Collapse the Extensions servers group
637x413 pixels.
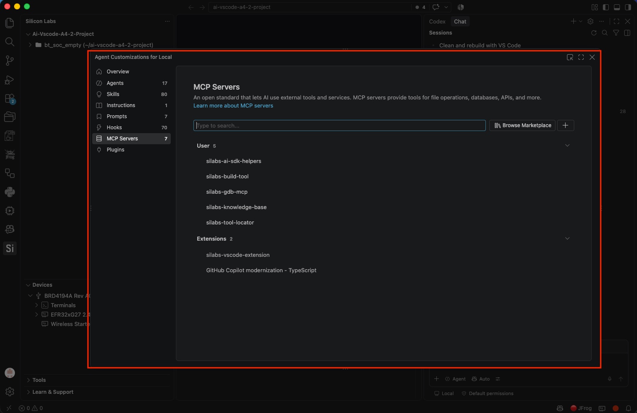[567, 238]
